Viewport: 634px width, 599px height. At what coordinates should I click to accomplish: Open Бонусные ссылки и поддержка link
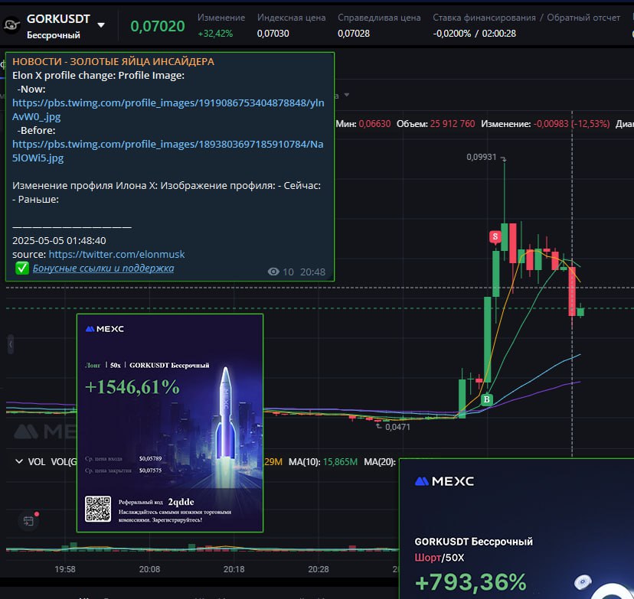click(x=103, y=269)
